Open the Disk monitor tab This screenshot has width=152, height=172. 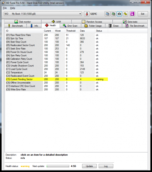tap(23, 22)
